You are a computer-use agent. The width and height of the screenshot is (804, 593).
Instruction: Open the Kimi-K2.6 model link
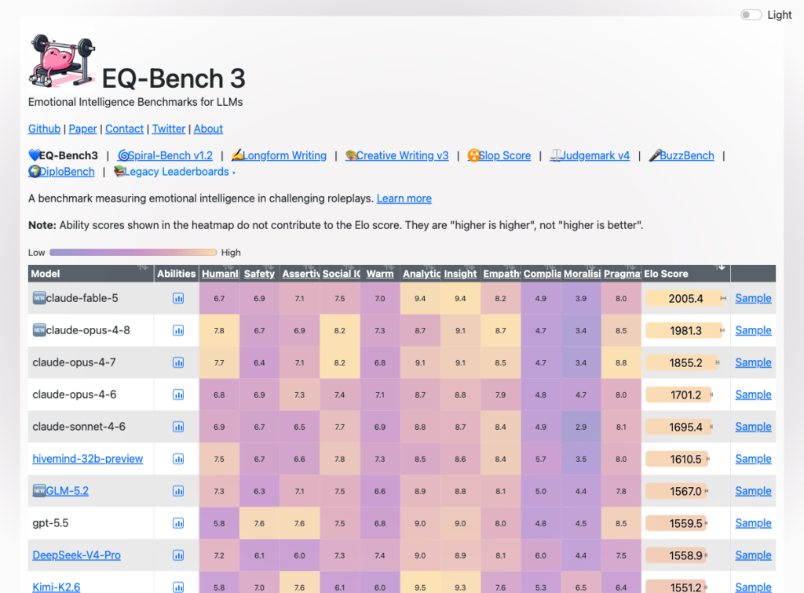click(x=57, y=588)
